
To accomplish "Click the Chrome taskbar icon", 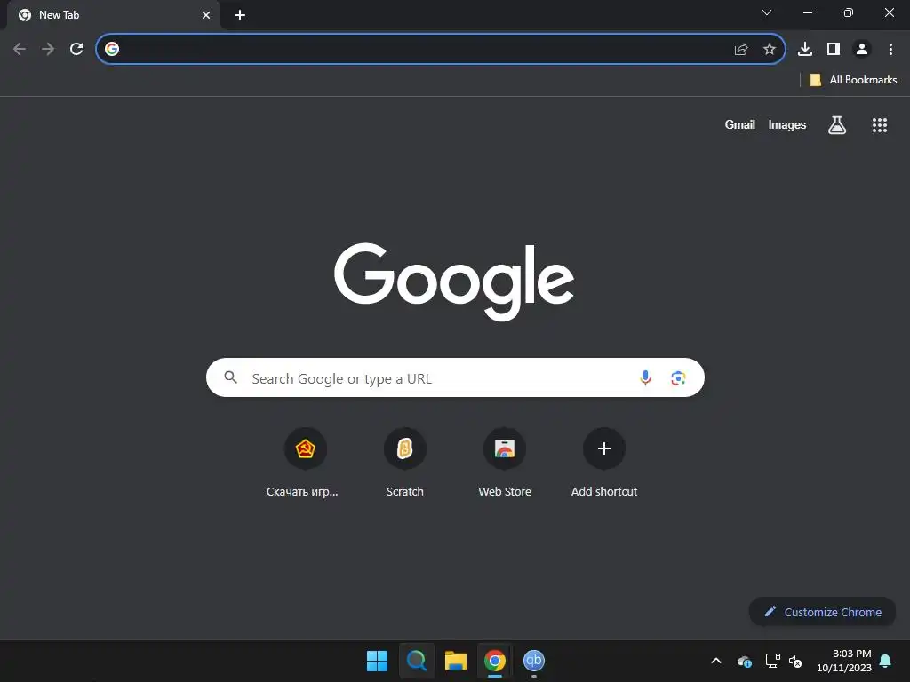I will tap(494, 661).
